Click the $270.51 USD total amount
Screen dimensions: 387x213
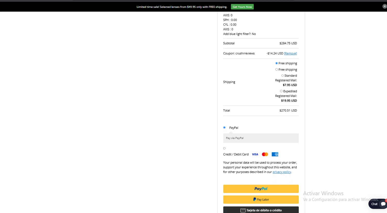point(288,110)
